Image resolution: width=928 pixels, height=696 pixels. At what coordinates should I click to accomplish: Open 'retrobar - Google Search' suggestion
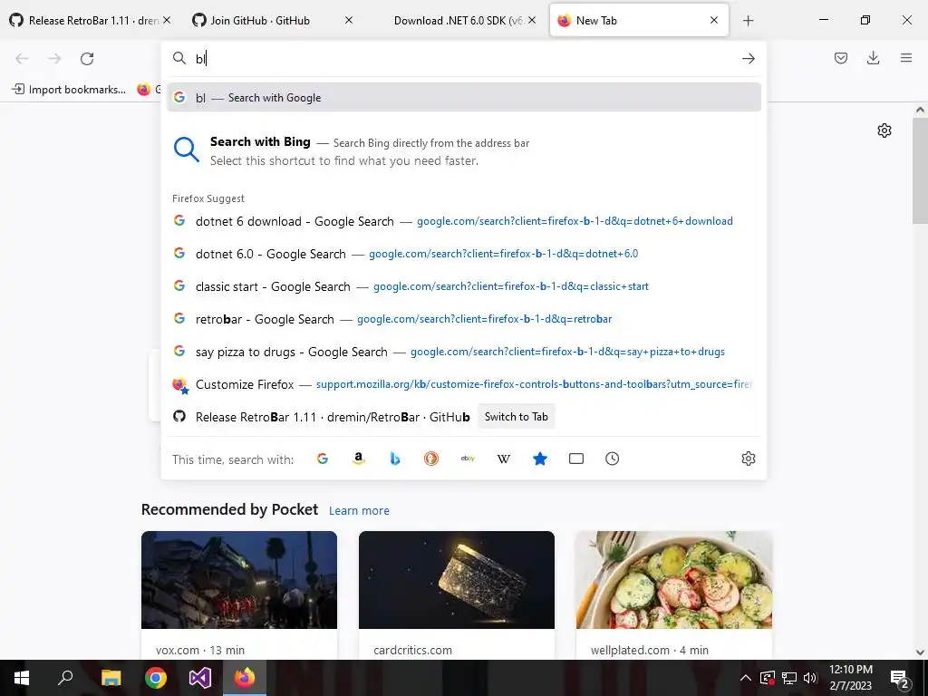pos(464,319)
